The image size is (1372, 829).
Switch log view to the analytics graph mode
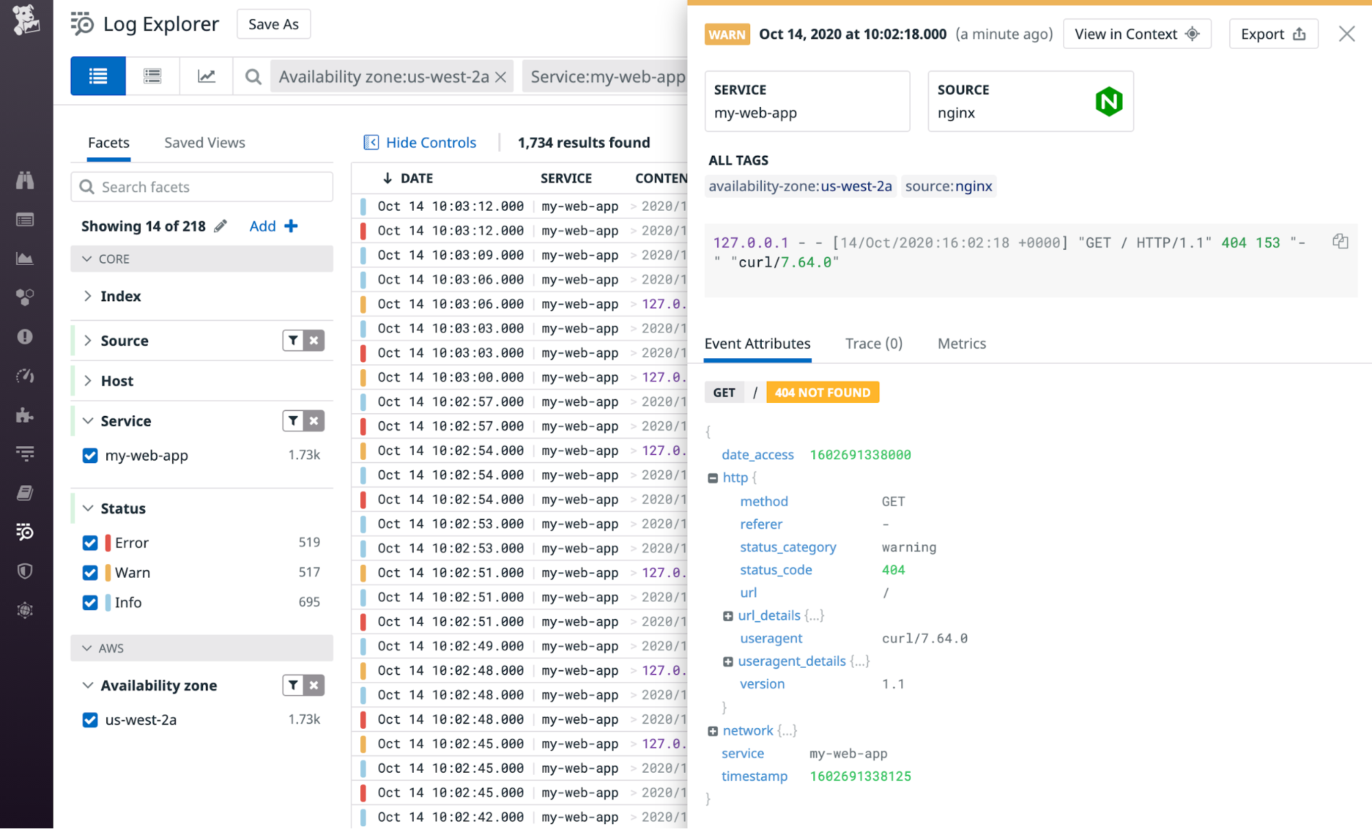[206, 76]
